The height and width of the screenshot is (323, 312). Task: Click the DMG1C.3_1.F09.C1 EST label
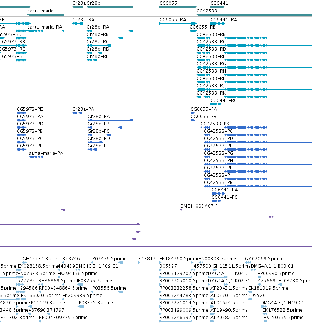(97, 266)
